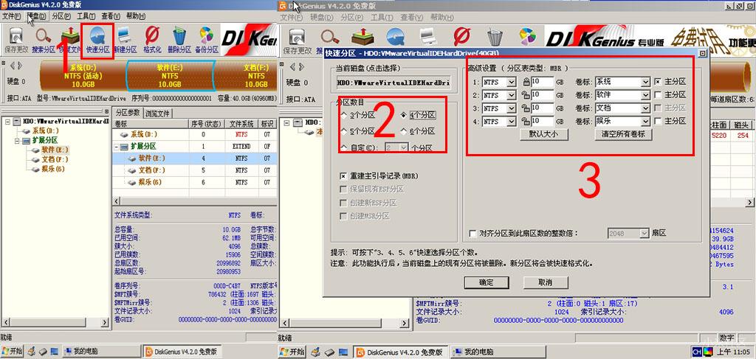Screen dimensions: 756x359
Task: Click Save Changes icon in left DiskGenius window
Action: coord(16,41)
